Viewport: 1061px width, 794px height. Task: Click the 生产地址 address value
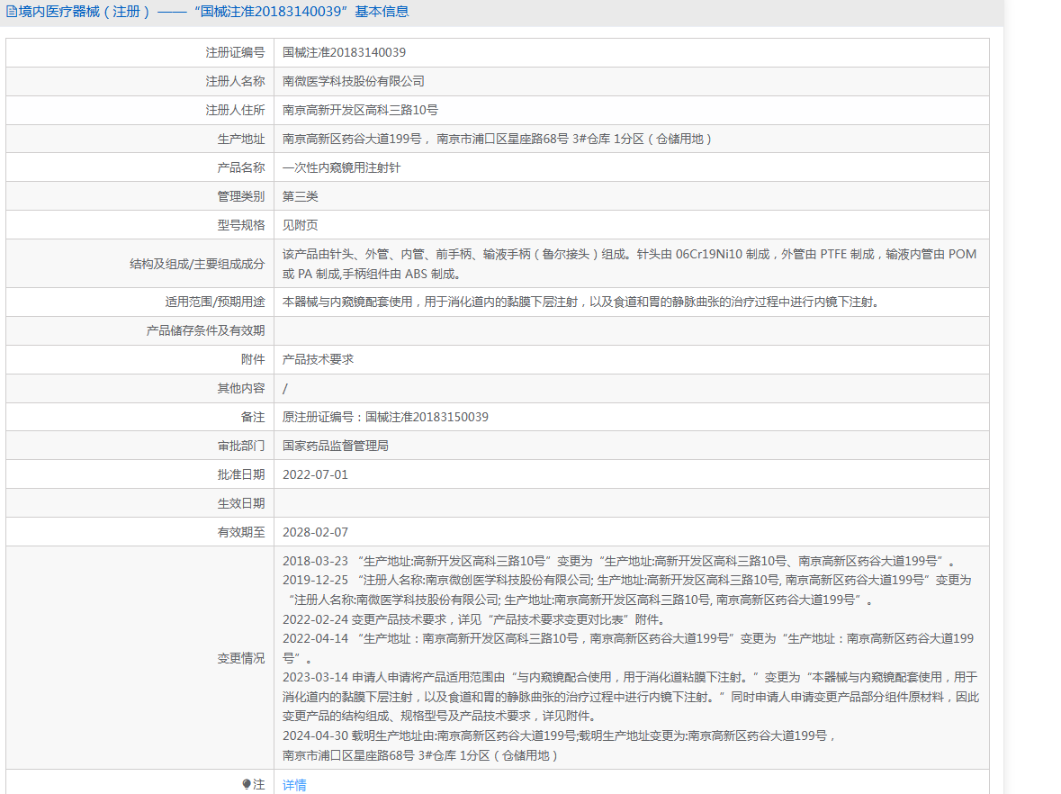pyautogui.click(x=497, y=139)
